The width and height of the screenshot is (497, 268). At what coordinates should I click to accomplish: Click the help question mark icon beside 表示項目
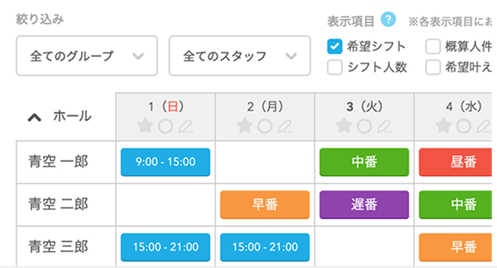pyautogui.click(x=388, y=19)
